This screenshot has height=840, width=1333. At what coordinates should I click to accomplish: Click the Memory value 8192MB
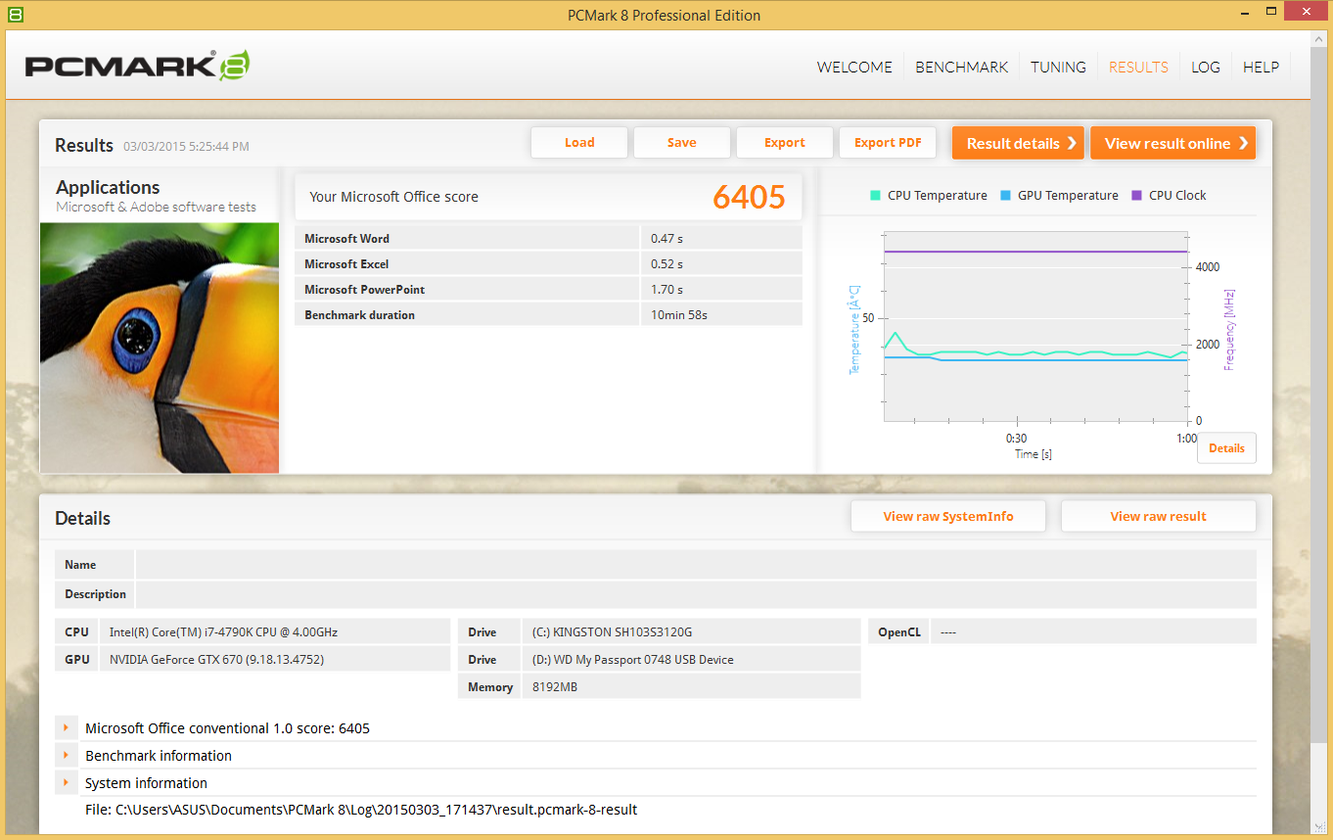click(x=691, y=686)
